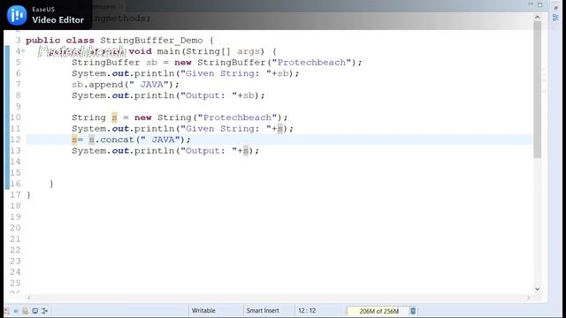
Task: Click the vertical scrollbar down arrow
Action: click(x=537, y=289)
